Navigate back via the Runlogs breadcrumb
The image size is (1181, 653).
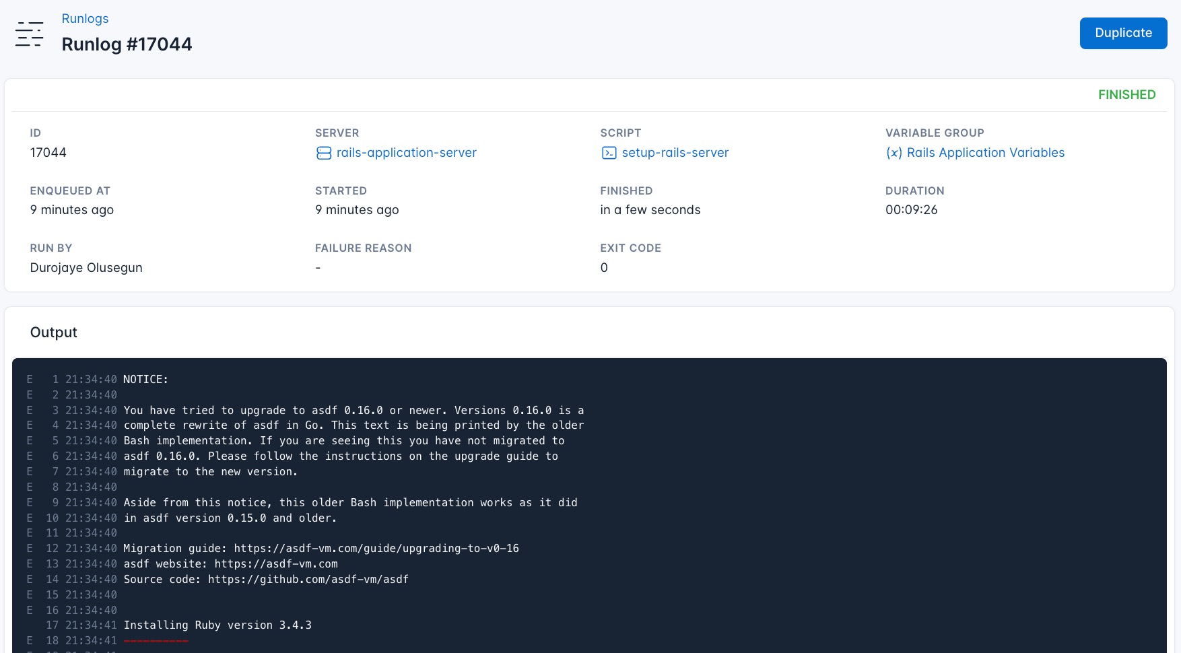pos(85,18)
